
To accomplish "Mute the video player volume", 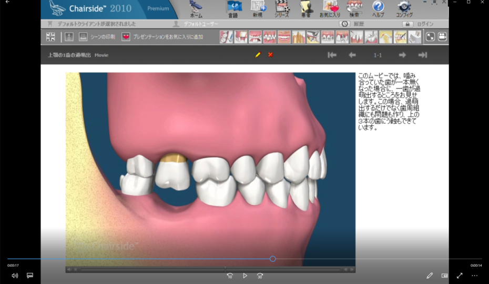I will (x=15, y=276).
